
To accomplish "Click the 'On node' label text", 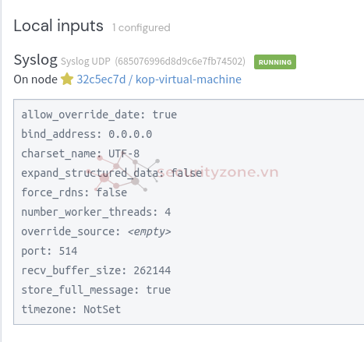I will (36, 79).
